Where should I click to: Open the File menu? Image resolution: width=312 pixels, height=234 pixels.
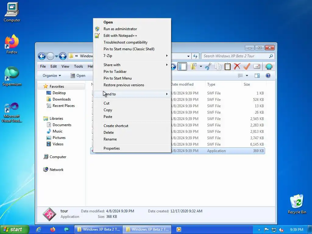point(43,66)
